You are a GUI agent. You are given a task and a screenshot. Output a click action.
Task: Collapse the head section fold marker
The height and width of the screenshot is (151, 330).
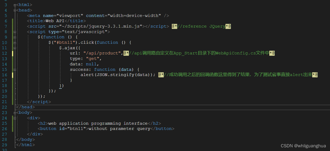pyautogui.click(x=15, y=10)
